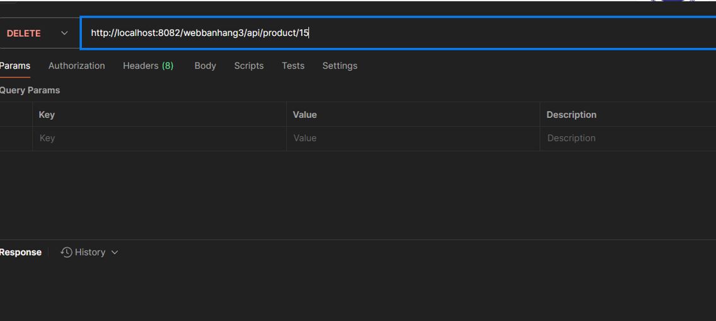
Task: Select the Headers (8) tab
Action: coord(147,66)
